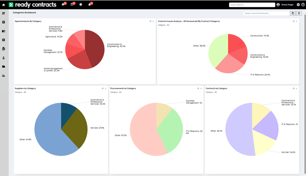Open the calendar tasks icon with badge
The image size is (306, 176).
click(72, 4)
